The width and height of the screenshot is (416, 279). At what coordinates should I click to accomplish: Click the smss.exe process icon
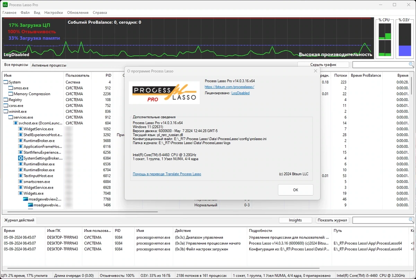[11, 88]
